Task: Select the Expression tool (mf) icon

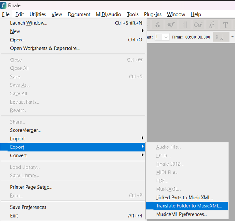Action: point(171,25)
